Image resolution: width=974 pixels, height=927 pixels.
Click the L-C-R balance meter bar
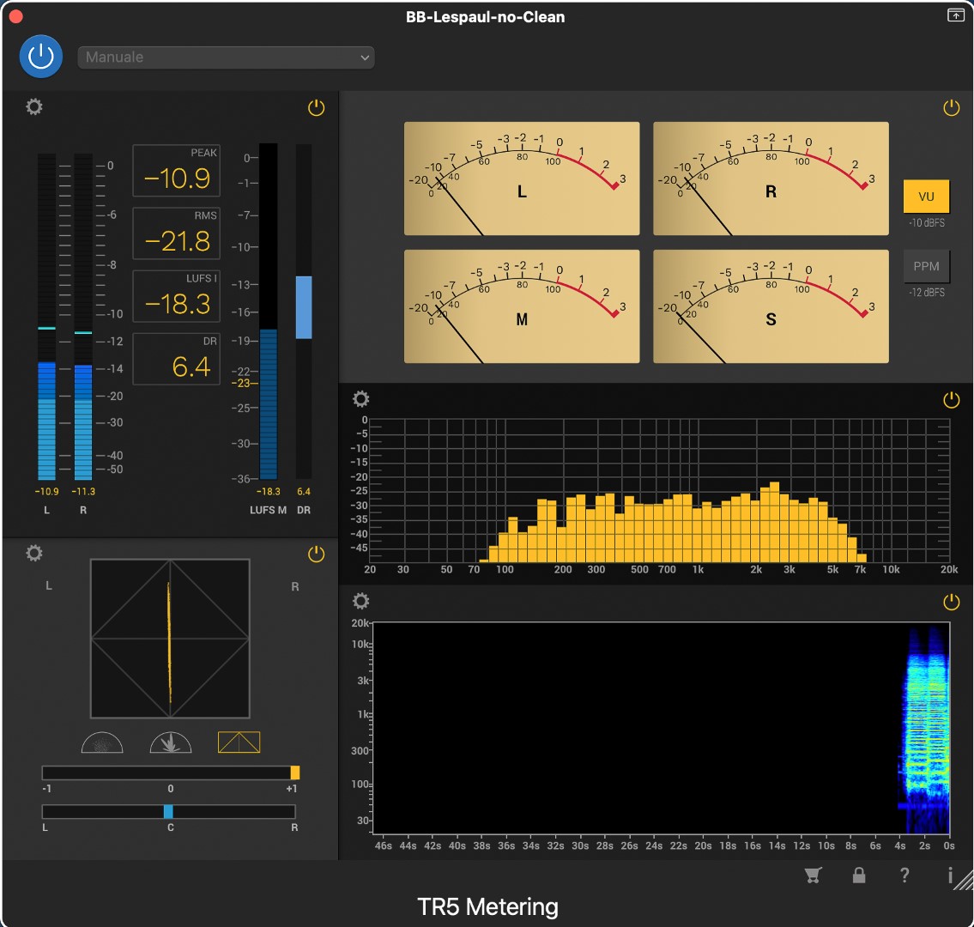coord(169,811)
